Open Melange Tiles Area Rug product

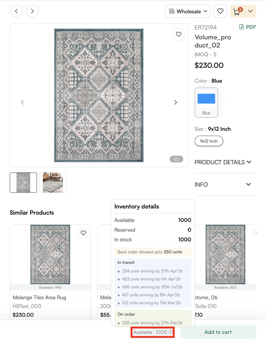pyautogui.click(x=39, y=297)
